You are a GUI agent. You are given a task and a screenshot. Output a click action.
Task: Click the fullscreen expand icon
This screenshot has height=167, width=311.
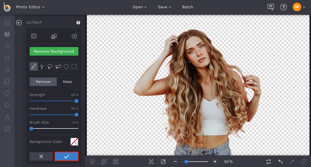pyautogui.click(x=163, y=162)
